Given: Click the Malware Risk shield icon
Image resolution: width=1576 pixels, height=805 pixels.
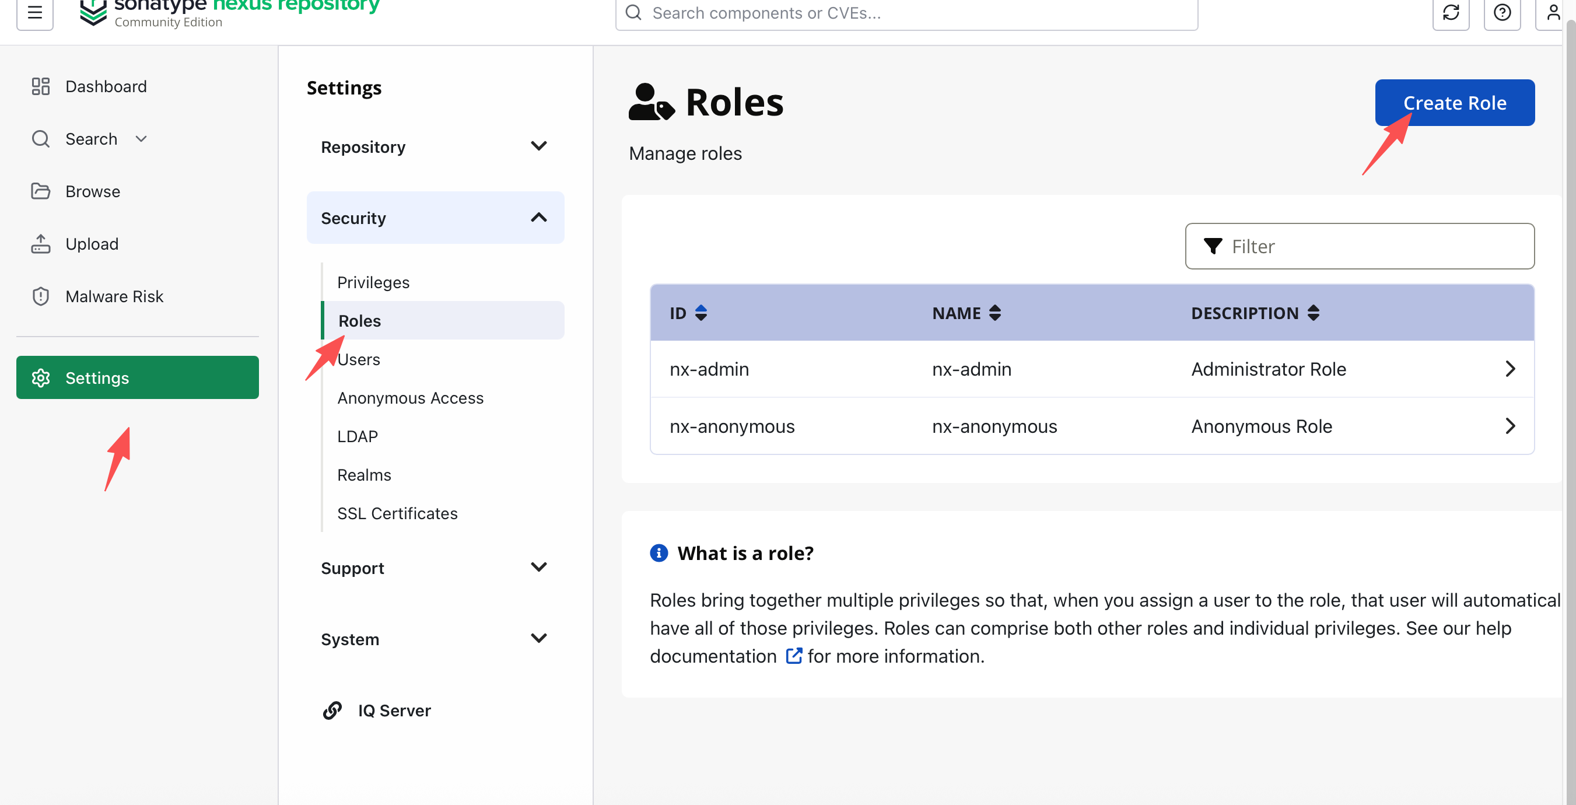Looking at the screenshot, I should click(40, 296).
